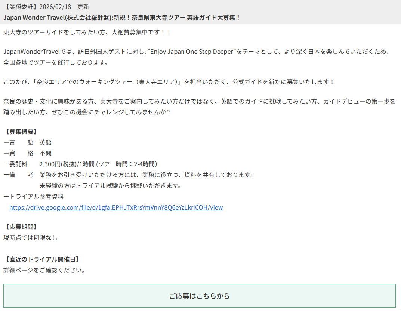
Task: Click the 東大寺のツアーガイド opening sentence
Action: [x=87, y=32]
